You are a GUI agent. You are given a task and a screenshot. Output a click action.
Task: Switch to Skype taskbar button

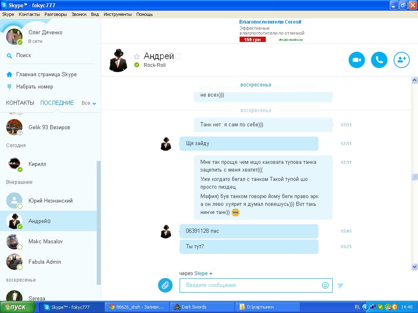click(71, 307)
